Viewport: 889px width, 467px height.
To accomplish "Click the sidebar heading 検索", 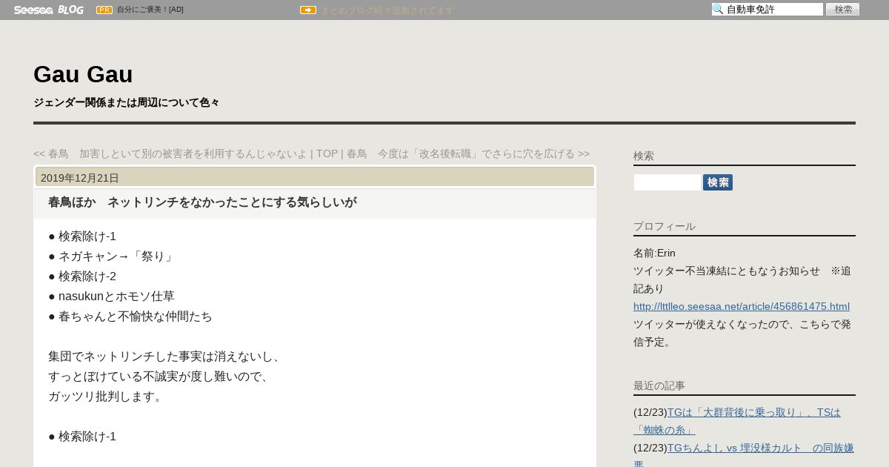I will pyautogui.click(x=644, y=156).
